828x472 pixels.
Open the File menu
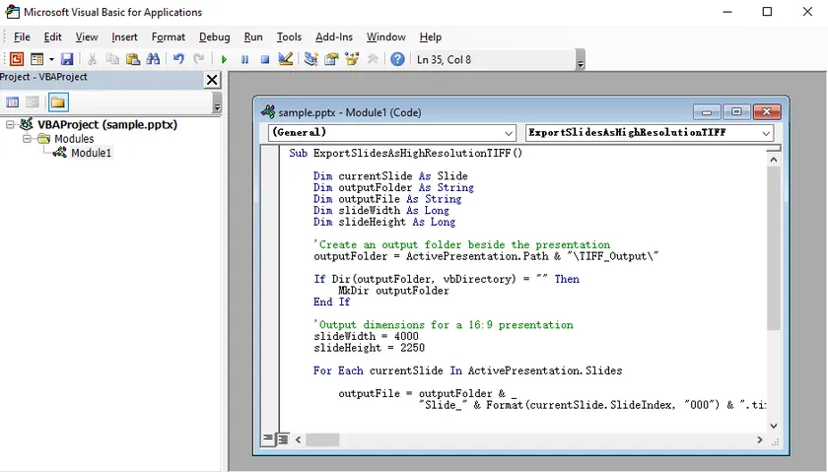click(x=22, y=37)
